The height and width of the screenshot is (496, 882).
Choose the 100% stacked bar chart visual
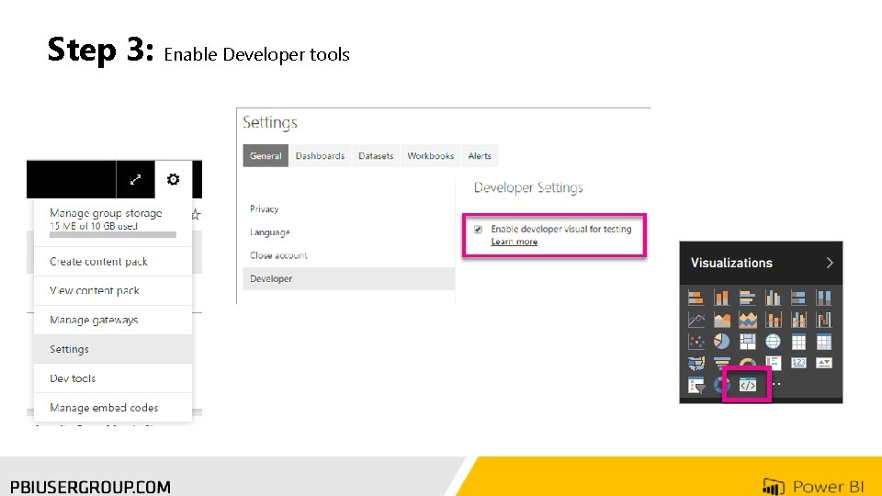(x=798, y=298)
